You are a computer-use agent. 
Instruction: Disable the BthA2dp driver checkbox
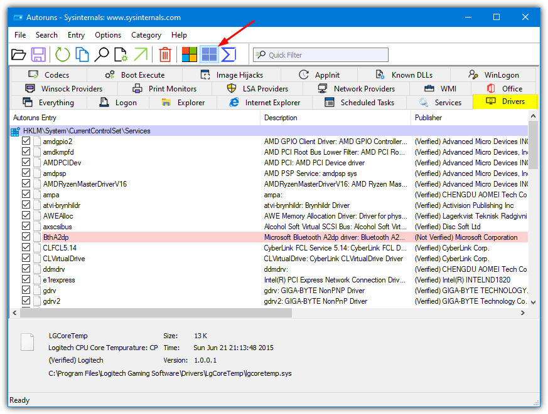point(26,237)
